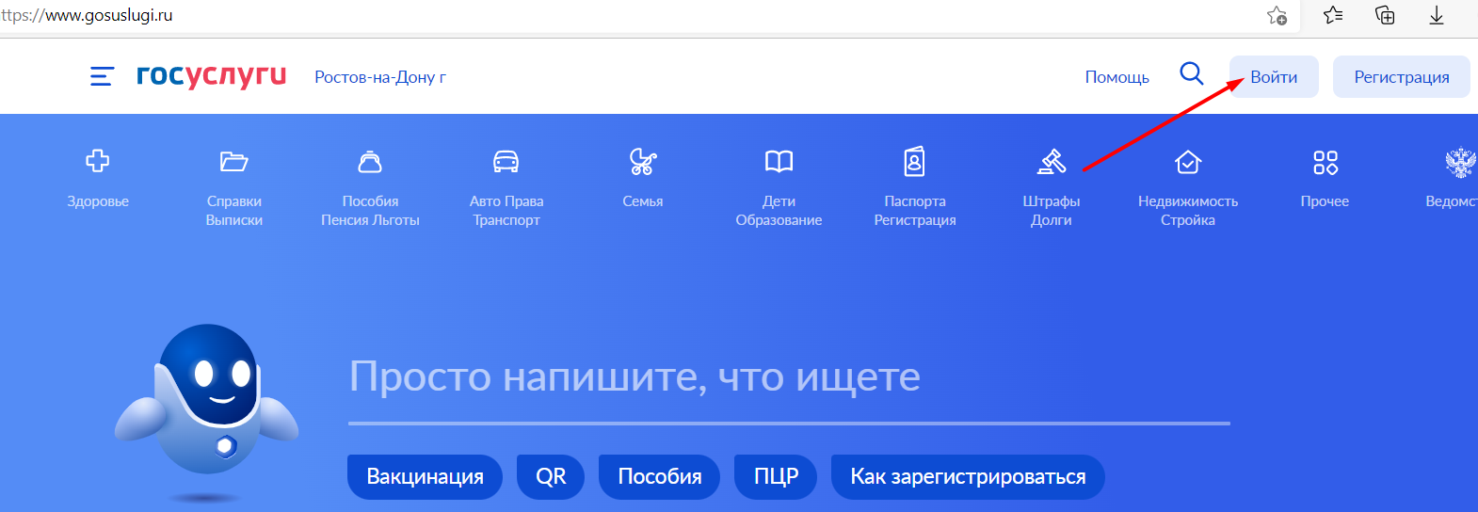Viewport: 1478px width, 512px height.
Task: Open the Помощь help link
Action: pos(1117,77)
